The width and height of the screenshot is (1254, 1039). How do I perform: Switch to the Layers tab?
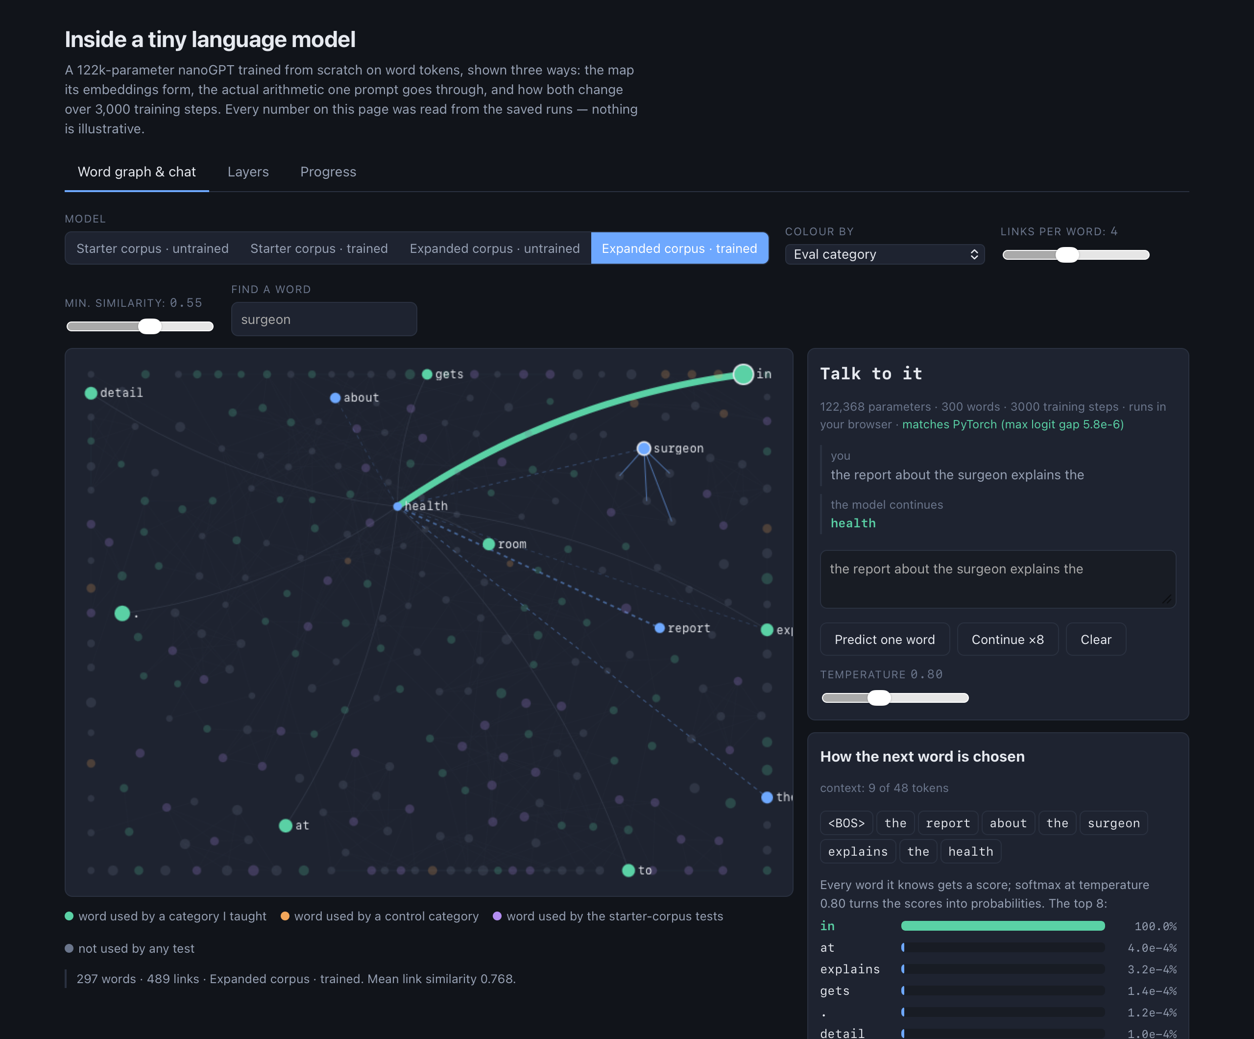point(248,172)
